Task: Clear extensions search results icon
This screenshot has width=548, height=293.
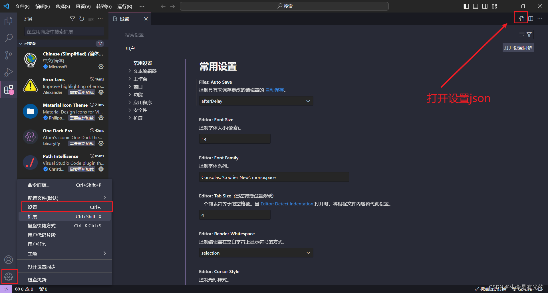Action: (x=91, y=19)
